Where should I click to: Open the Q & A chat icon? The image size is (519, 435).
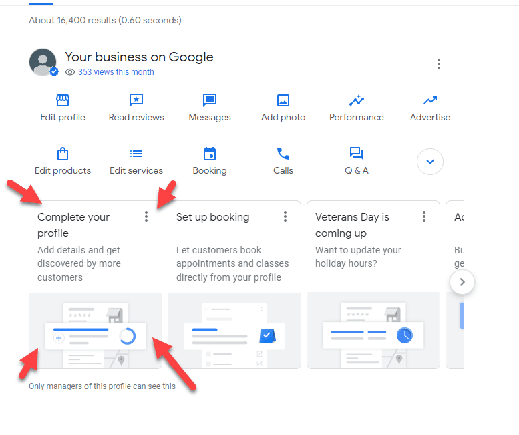(x=357, y=154)
